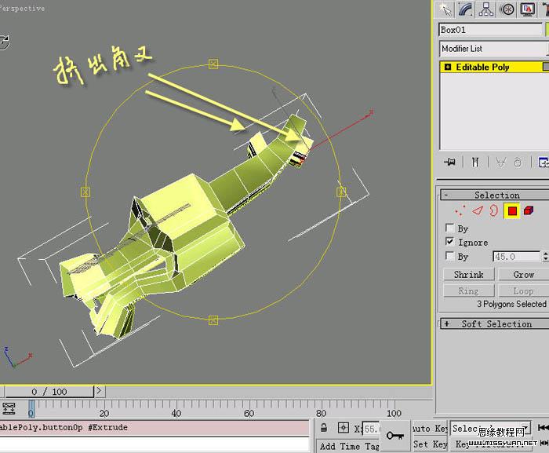This screenshot has width=549, height=453.
Task: Click the Box01 object name field
Action: [490, 30]
